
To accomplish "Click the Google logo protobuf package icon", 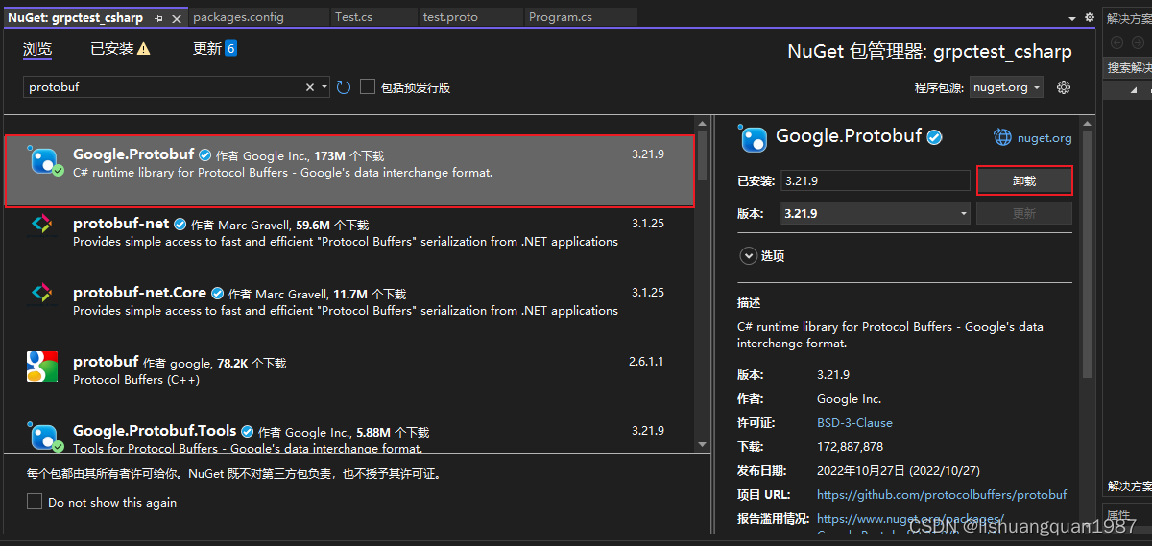I will click(41, 366).
